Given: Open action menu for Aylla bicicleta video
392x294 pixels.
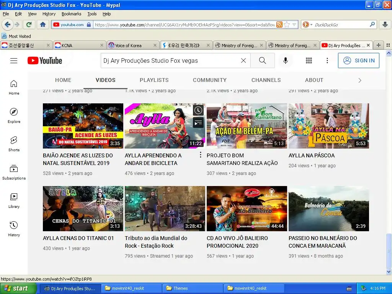Looking at the screenshot, I should (200, 155).
